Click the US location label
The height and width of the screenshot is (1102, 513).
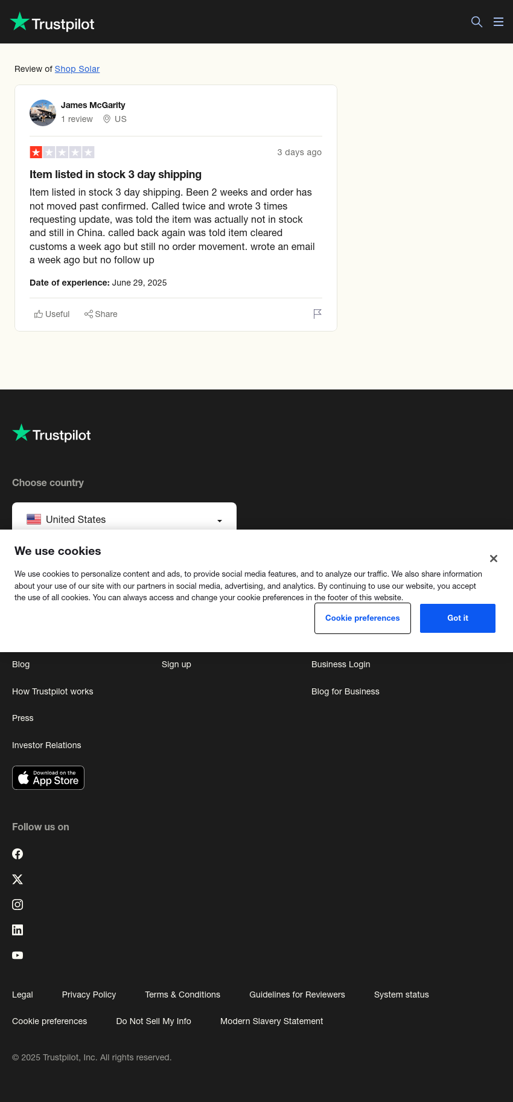[x=115, y=119]
